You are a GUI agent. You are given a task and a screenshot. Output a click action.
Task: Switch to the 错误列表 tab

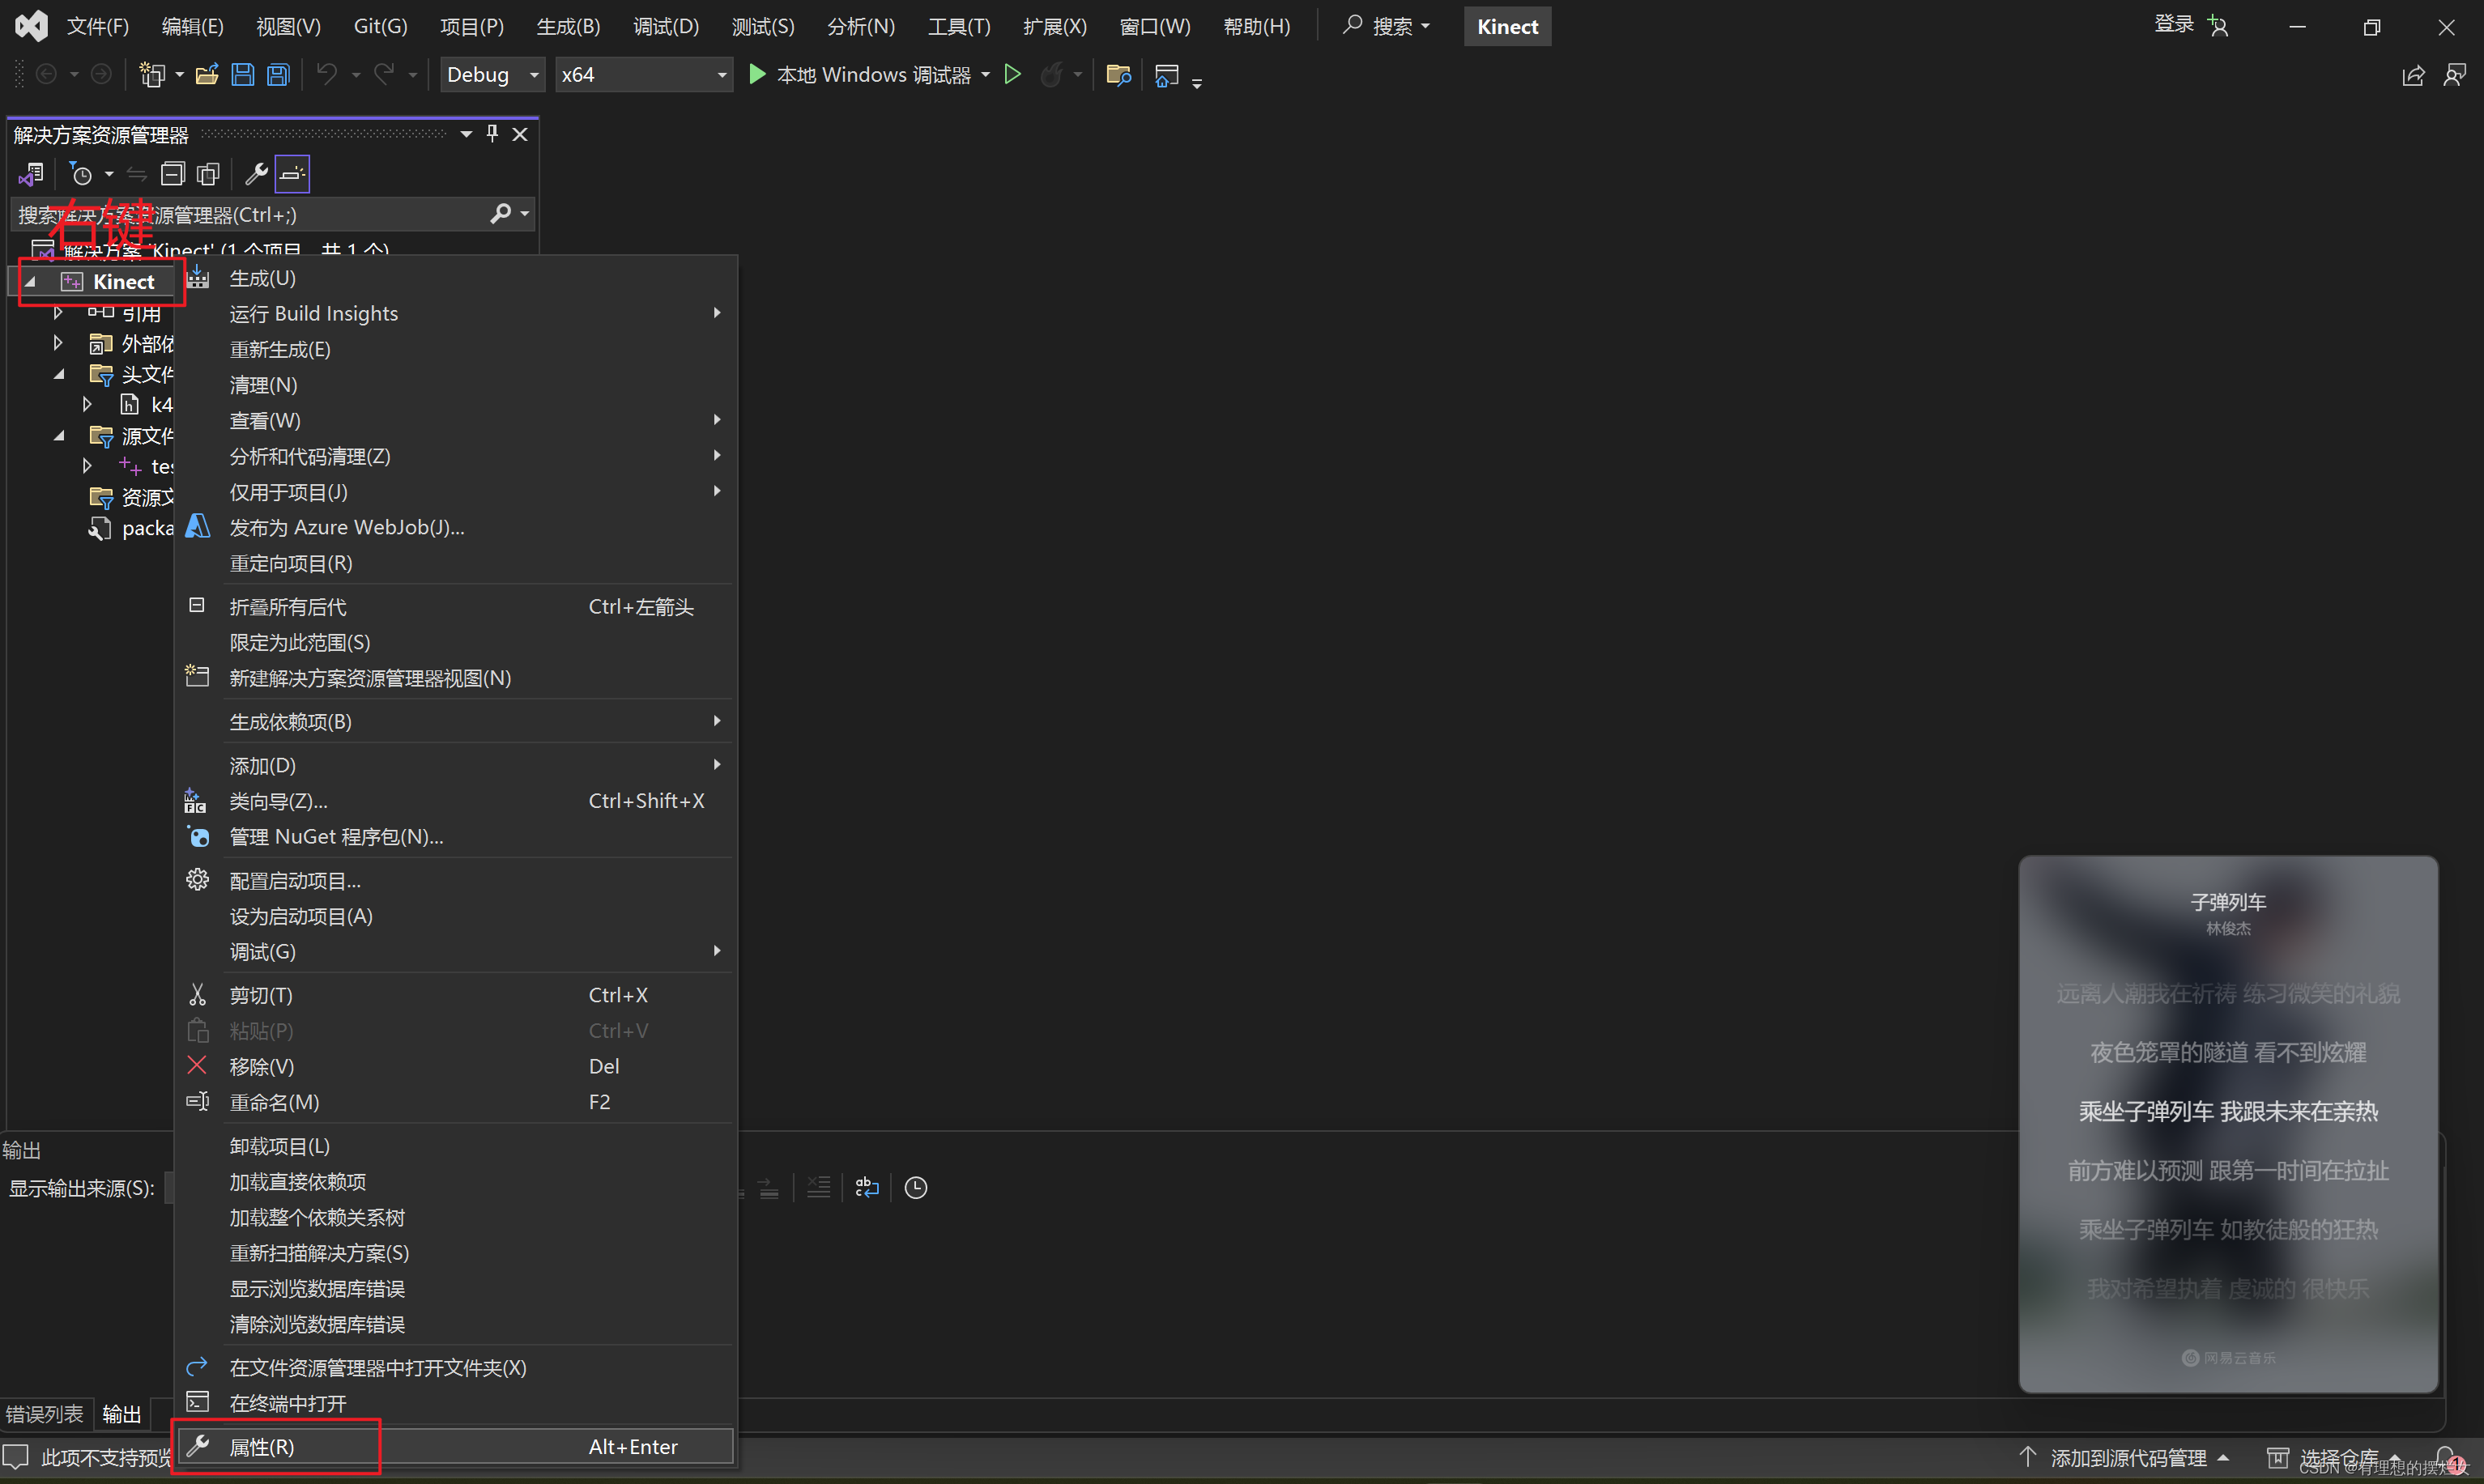coord(45,1414)
